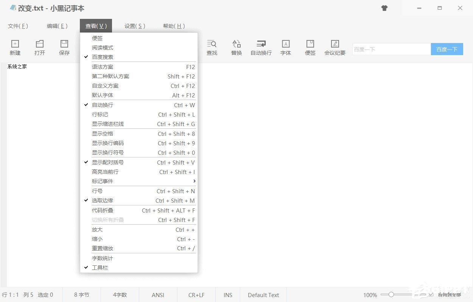This screenshot has width=473, height=302.
Task: Click the 8 字节 byte count entry
Action: (82, 295)
